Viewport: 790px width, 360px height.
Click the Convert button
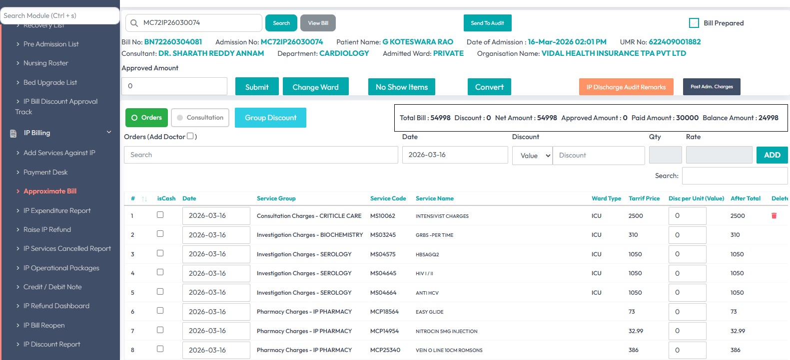click(x=489, y=87)
